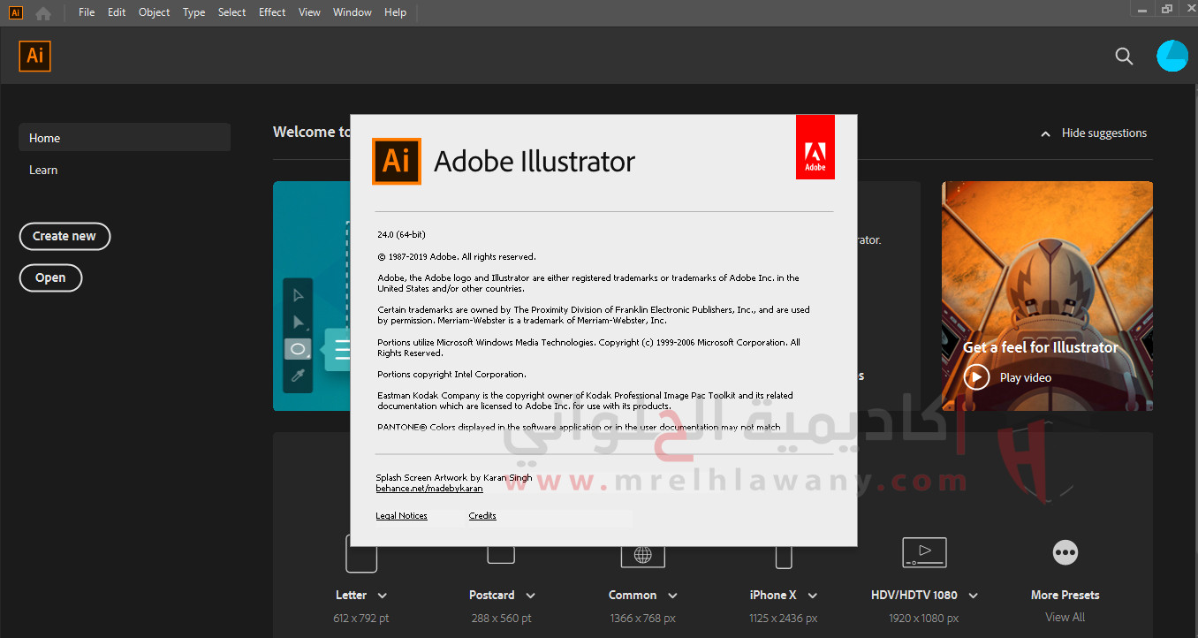
Task: Expand the Postcard preset dropdown arrow
Action: [531, 596]
